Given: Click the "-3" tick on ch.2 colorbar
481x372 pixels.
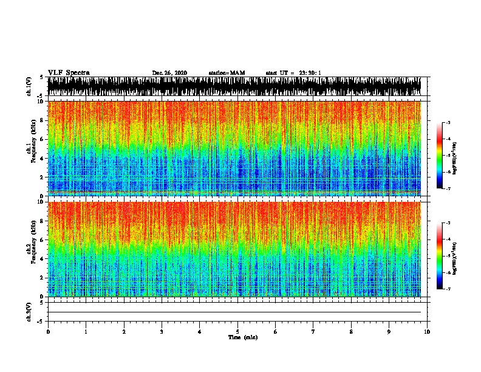Looking at the screenshot, I should click(448, 223).
